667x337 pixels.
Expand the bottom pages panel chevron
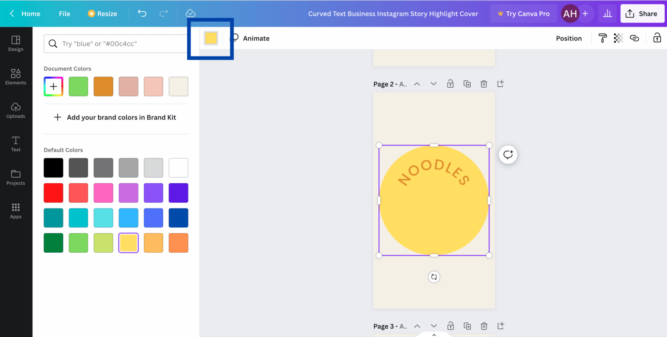[434, 334]
